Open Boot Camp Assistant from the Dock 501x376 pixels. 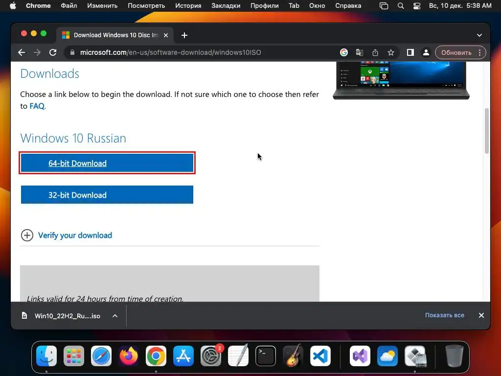tap(415, 356)
